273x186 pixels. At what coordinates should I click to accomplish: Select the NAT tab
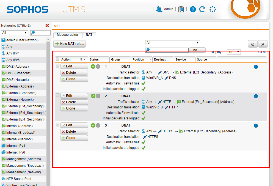click(89, 35)
